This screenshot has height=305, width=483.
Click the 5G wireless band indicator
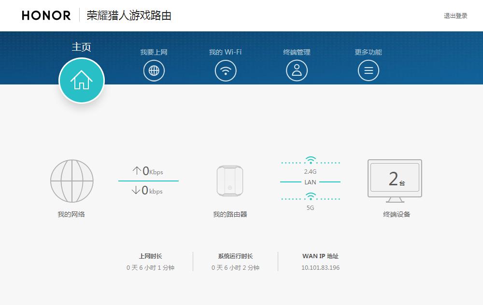[x=310, y=200]
